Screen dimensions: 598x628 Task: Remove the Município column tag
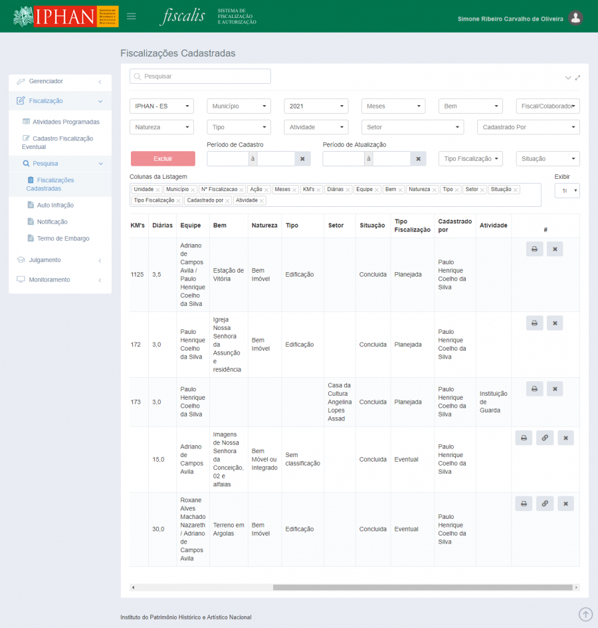coord(193,190)
